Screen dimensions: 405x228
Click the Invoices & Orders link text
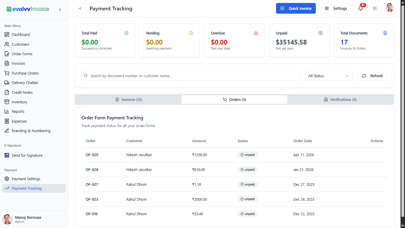tap(353, 48)
